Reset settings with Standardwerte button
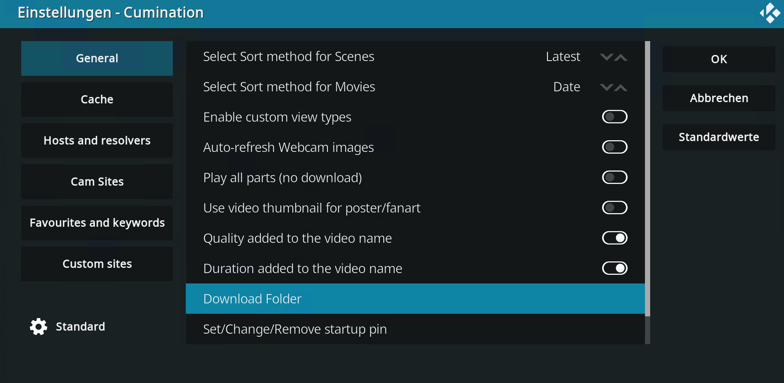 click(719, 137)
